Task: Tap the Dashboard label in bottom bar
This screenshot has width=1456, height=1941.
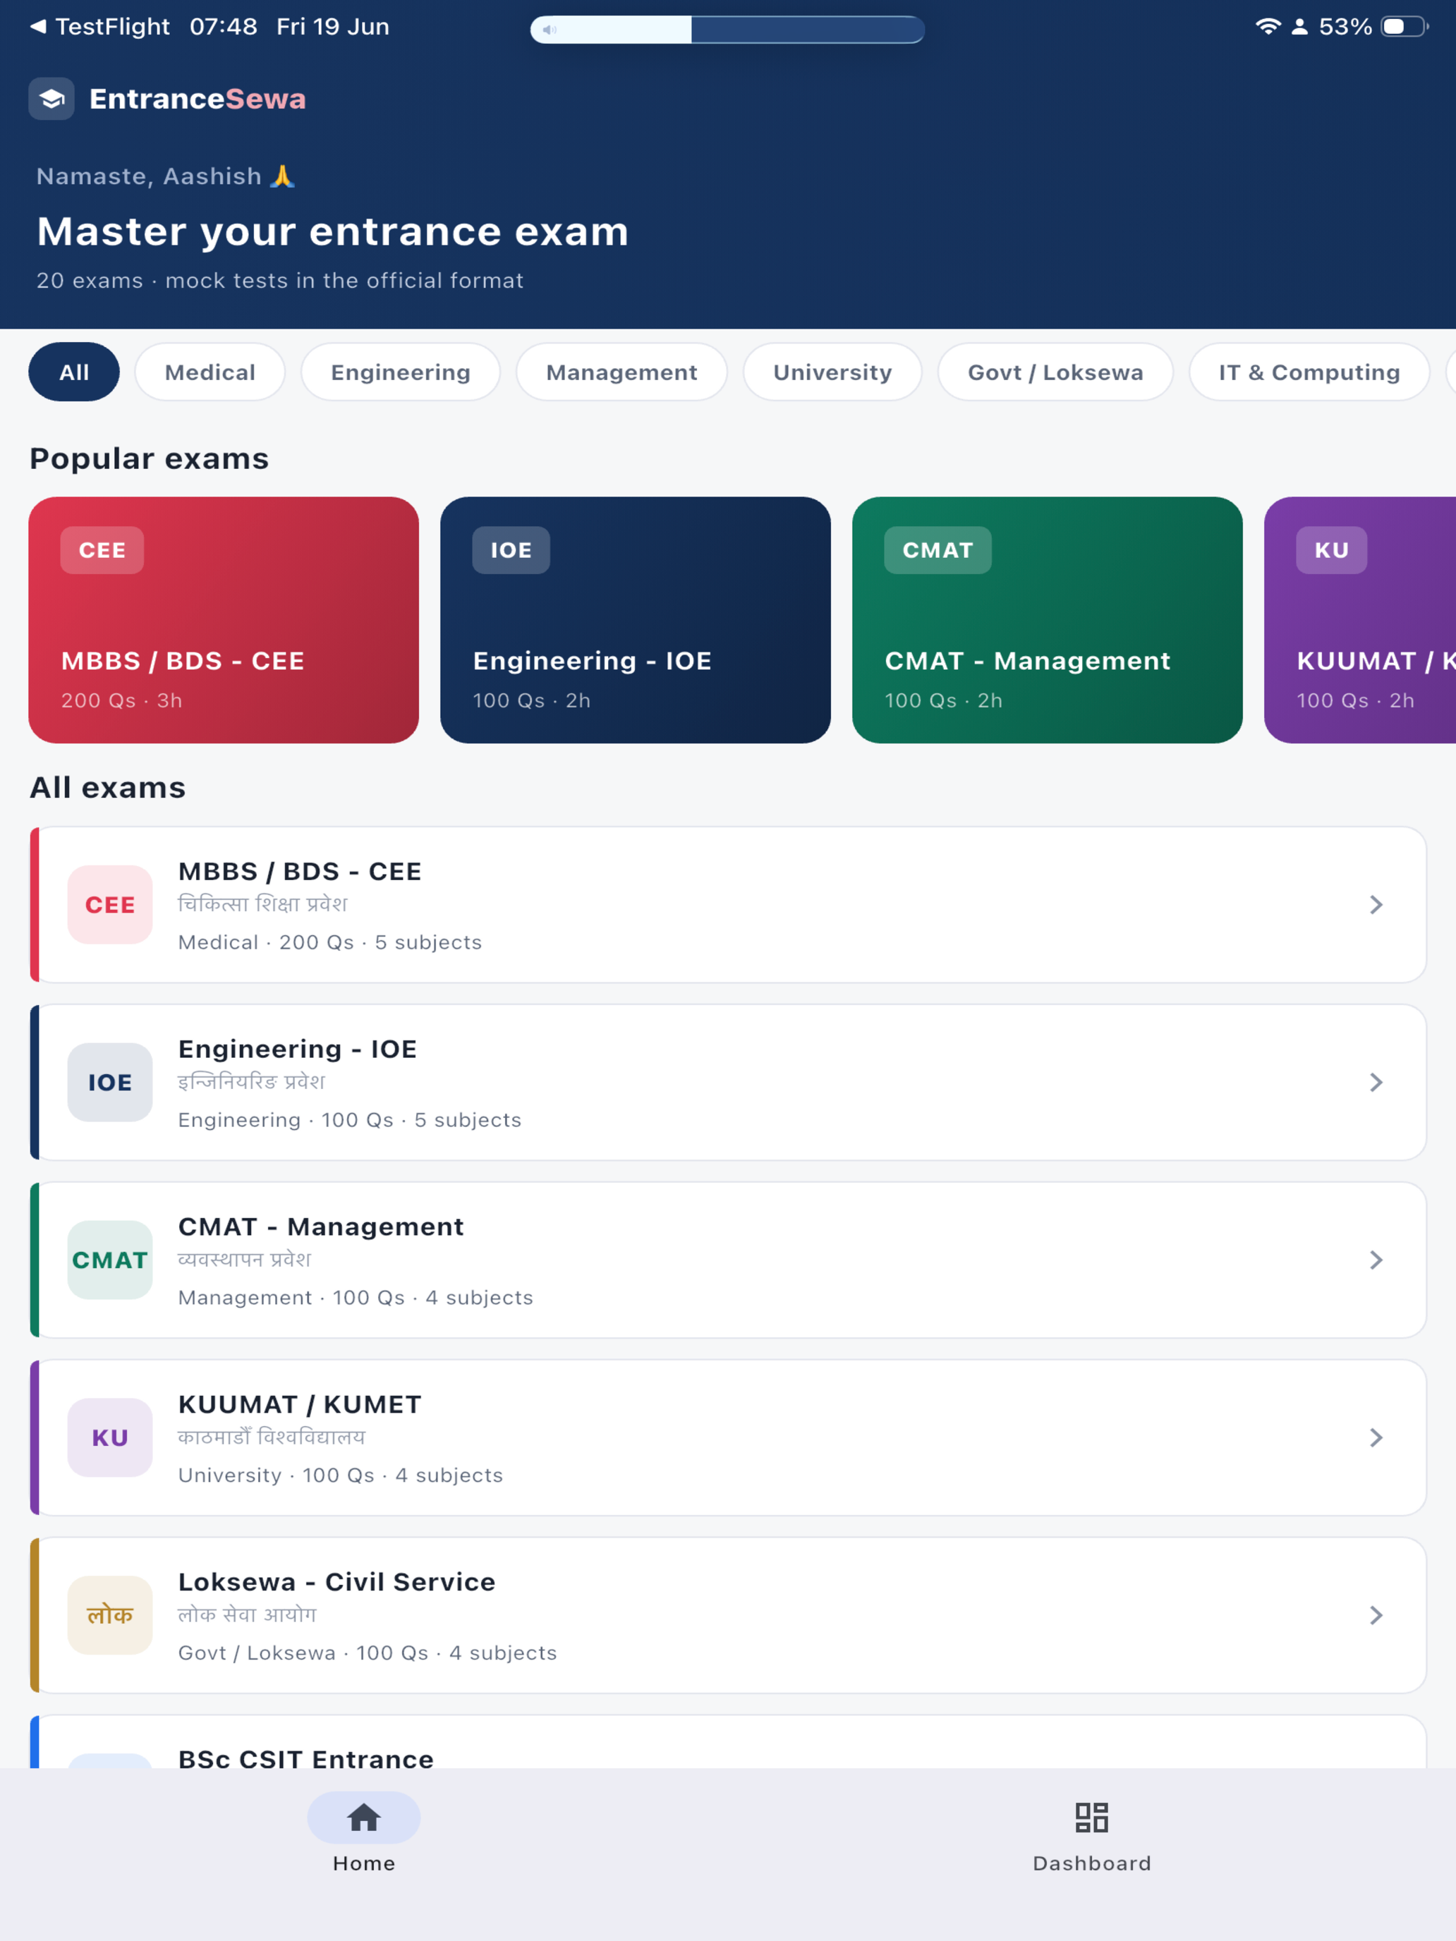Action: coord(1092,1863)
